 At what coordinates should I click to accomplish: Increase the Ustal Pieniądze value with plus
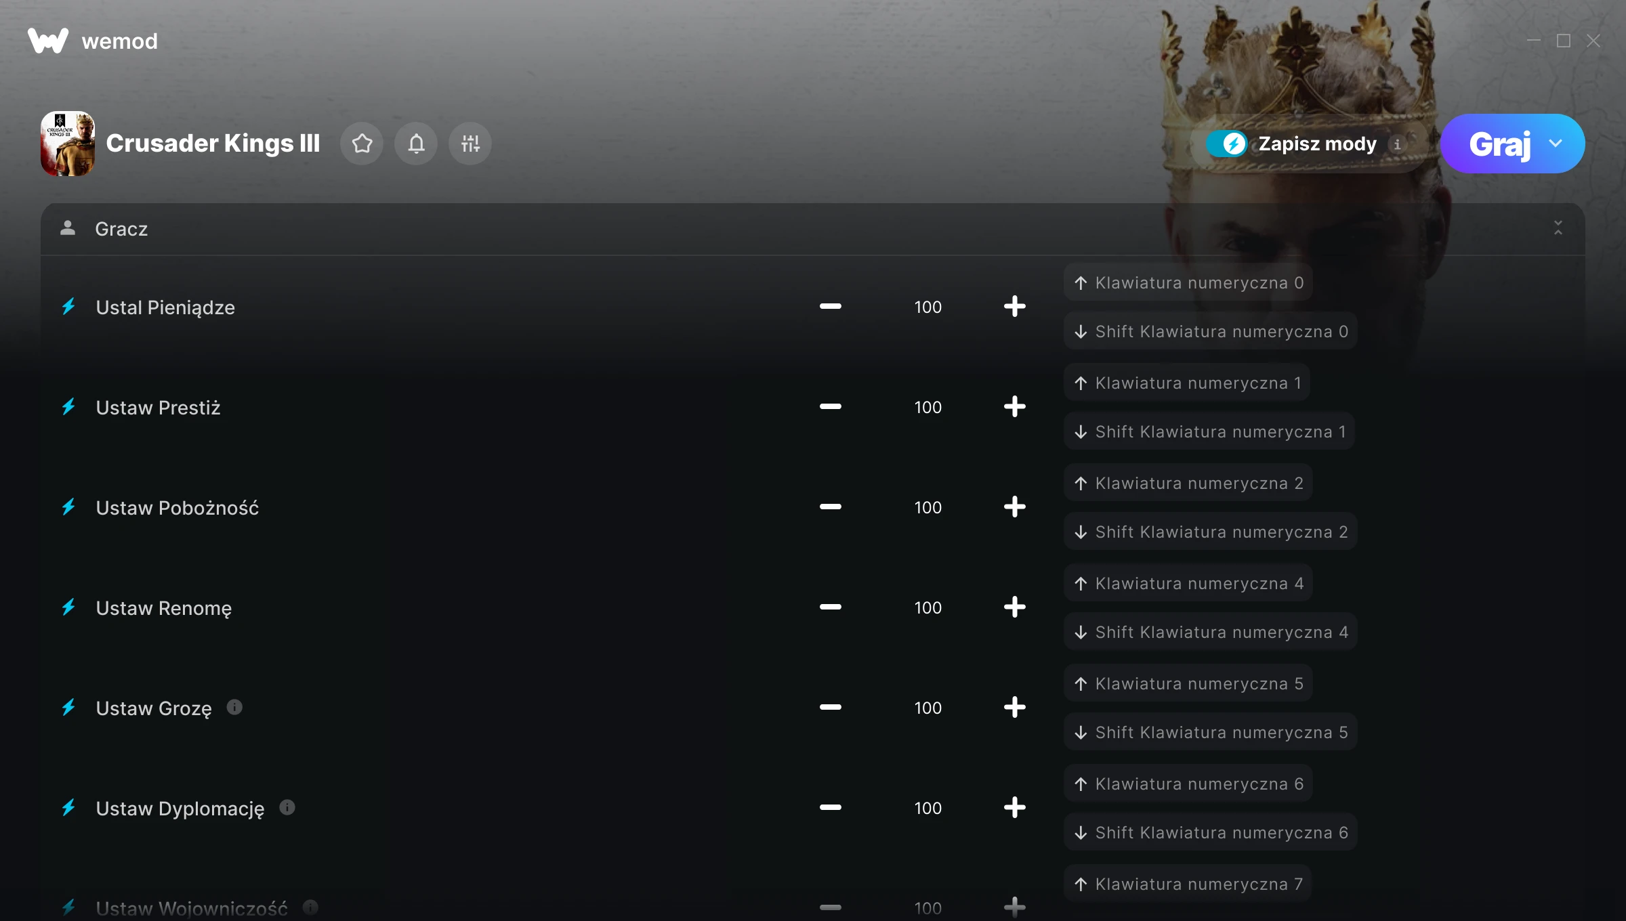[x=1014, y=307]
